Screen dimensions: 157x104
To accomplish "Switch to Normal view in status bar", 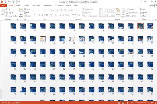I will click(119, 103).
